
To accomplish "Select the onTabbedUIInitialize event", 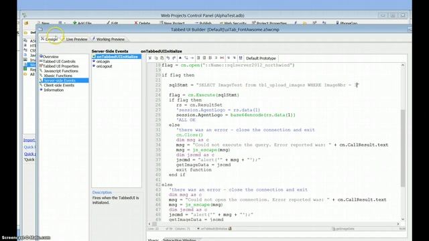I will point(117,56).
